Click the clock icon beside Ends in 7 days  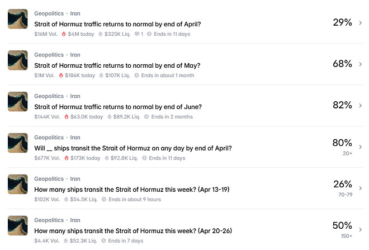[x=104, y=241]
